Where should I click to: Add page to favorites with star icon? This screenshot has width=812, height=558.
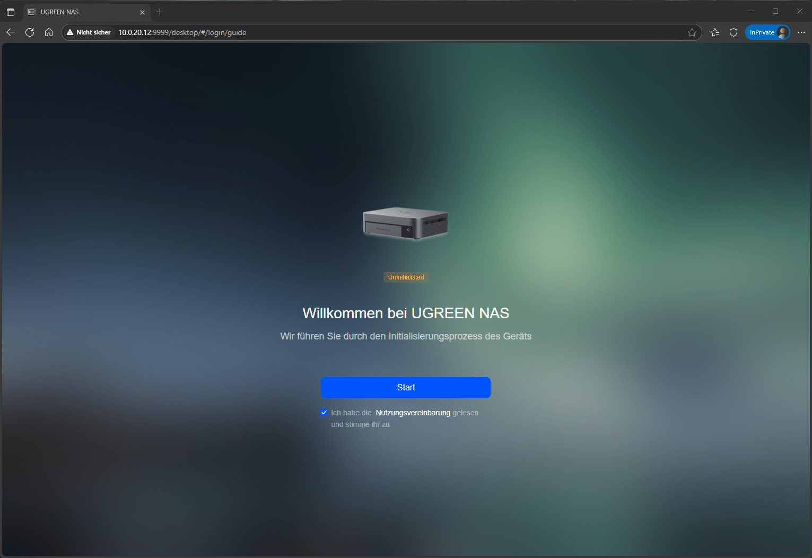692,32
